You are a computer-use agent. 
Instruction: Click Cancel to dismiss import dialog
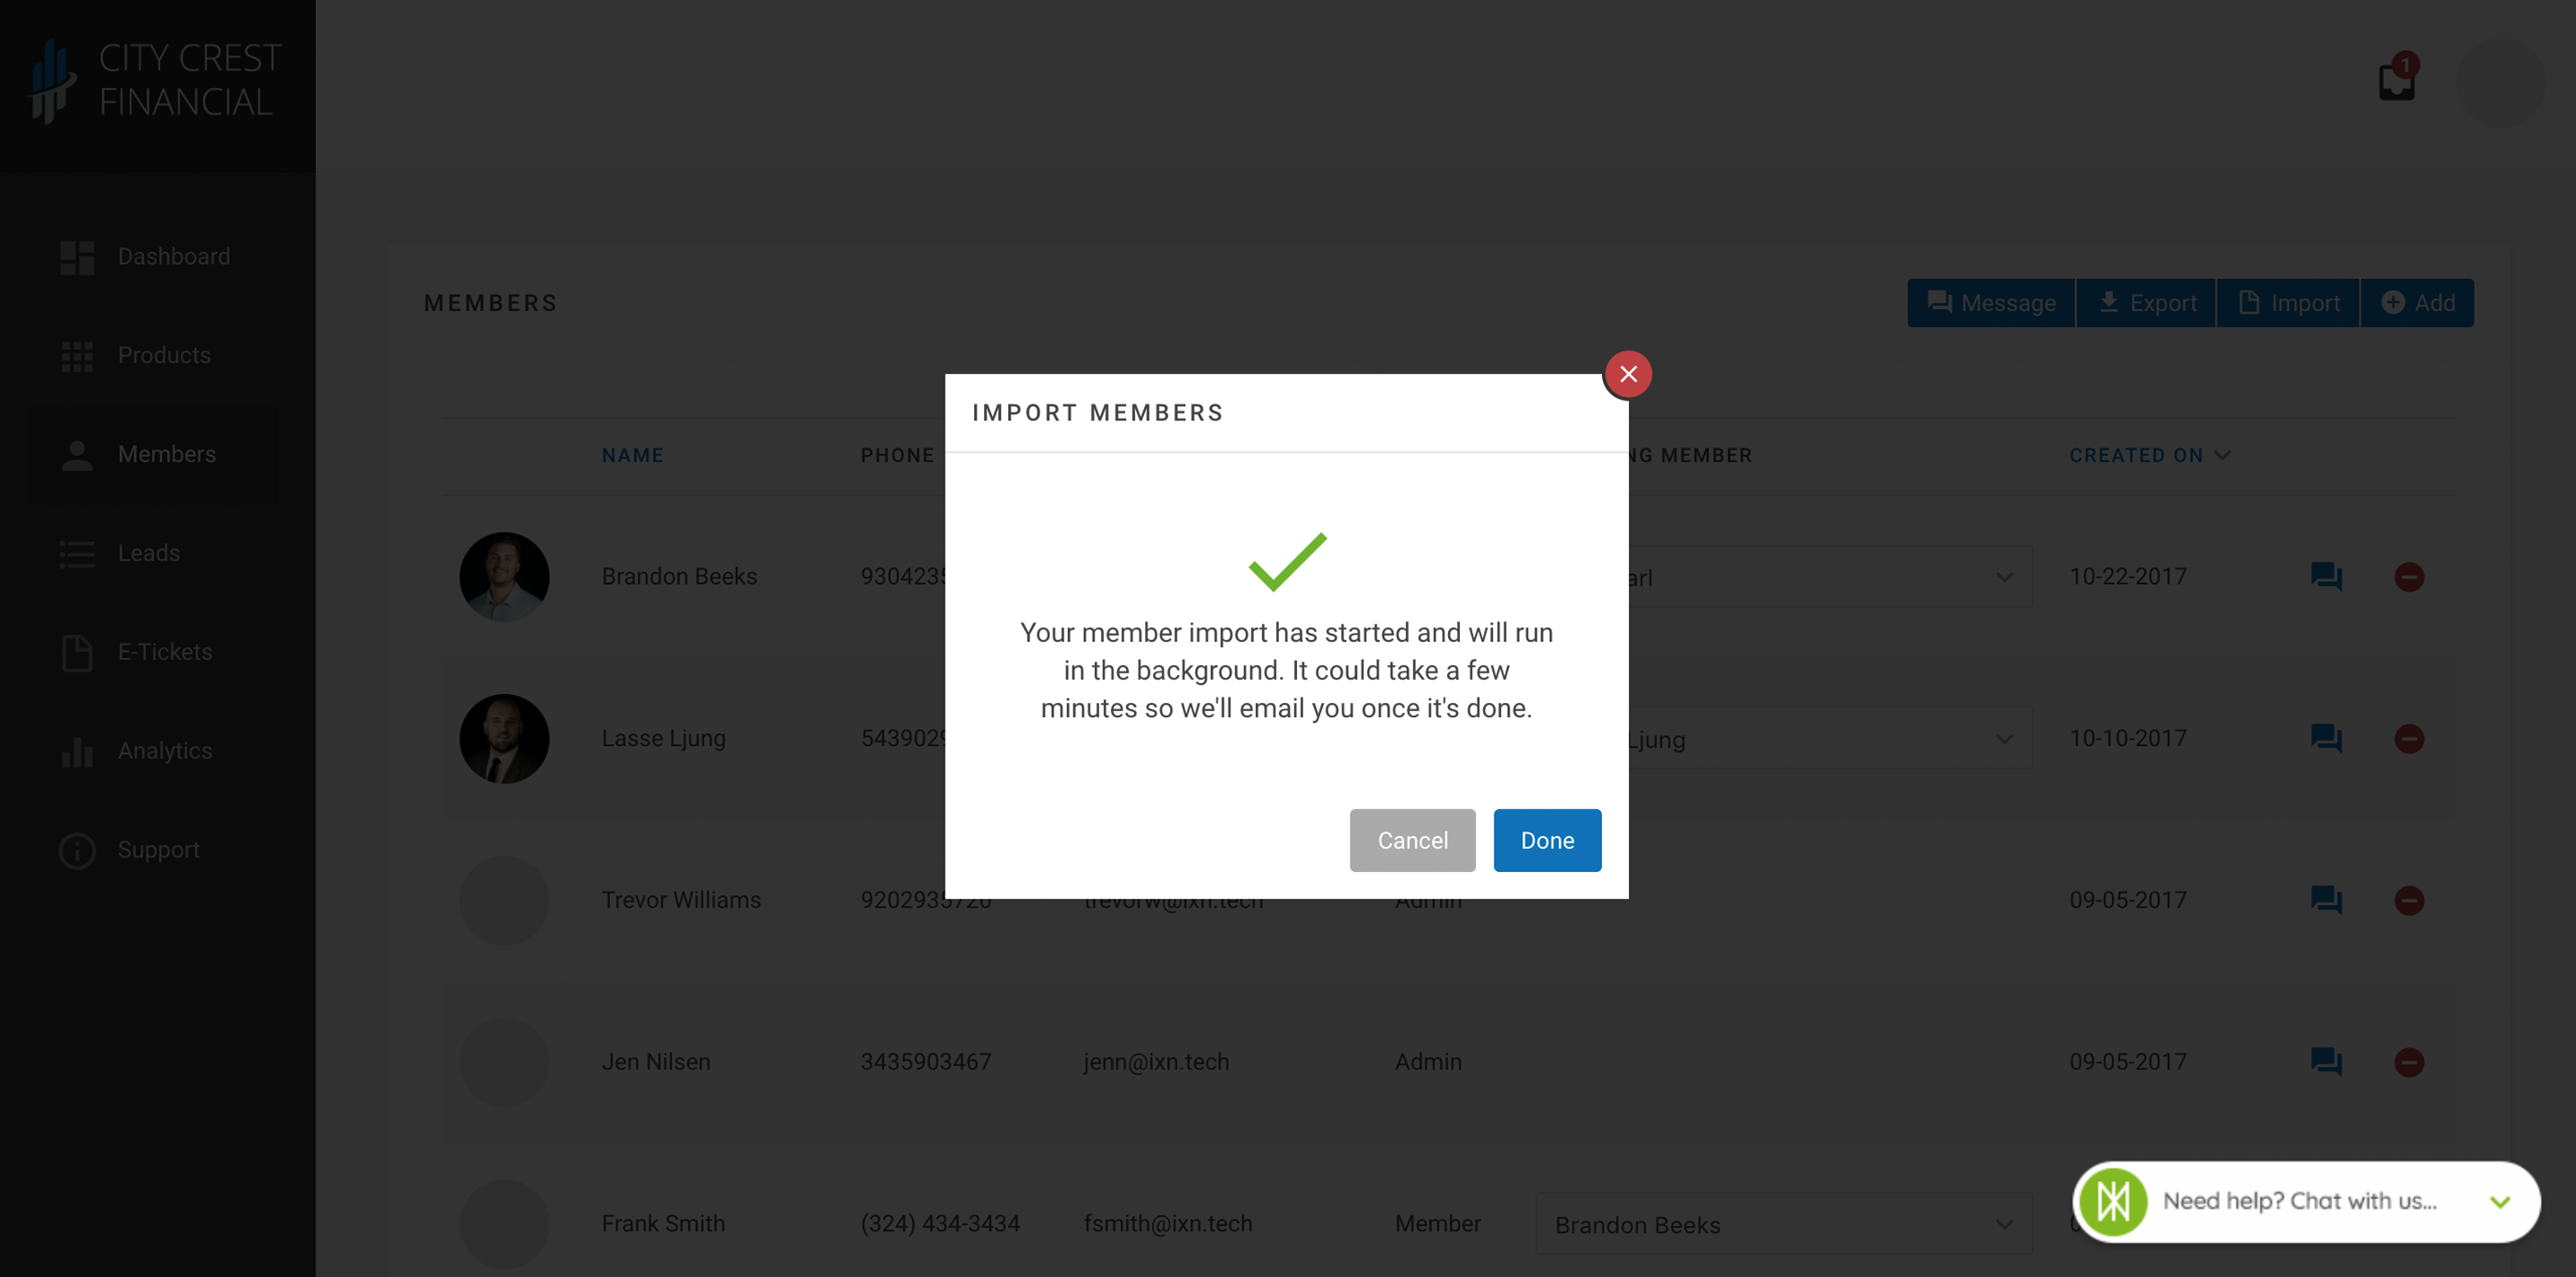[x=1411, y=840]
